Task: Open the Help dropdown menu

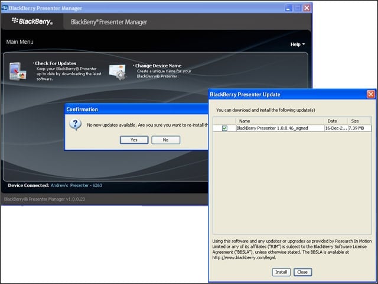Action: click(x=298, y=44)
